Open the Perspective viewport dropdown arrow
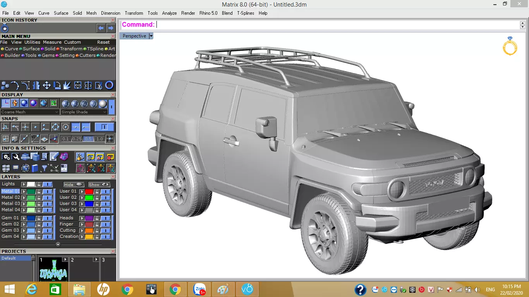529x297 pixels. [151, 36]
